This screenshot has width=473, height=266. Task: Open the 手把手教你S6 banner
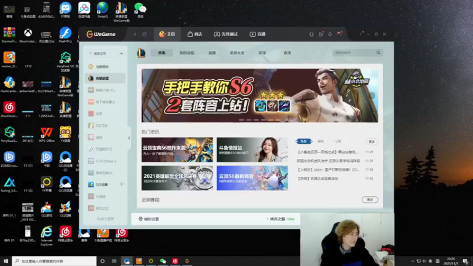click(x=260, y=95)
